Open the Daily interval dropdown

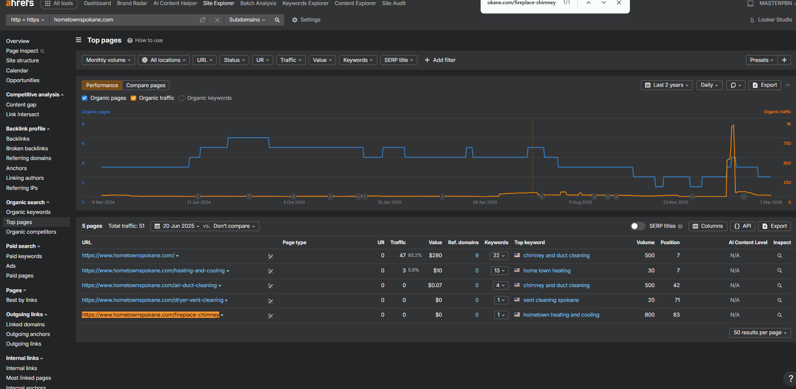point(710,85)
